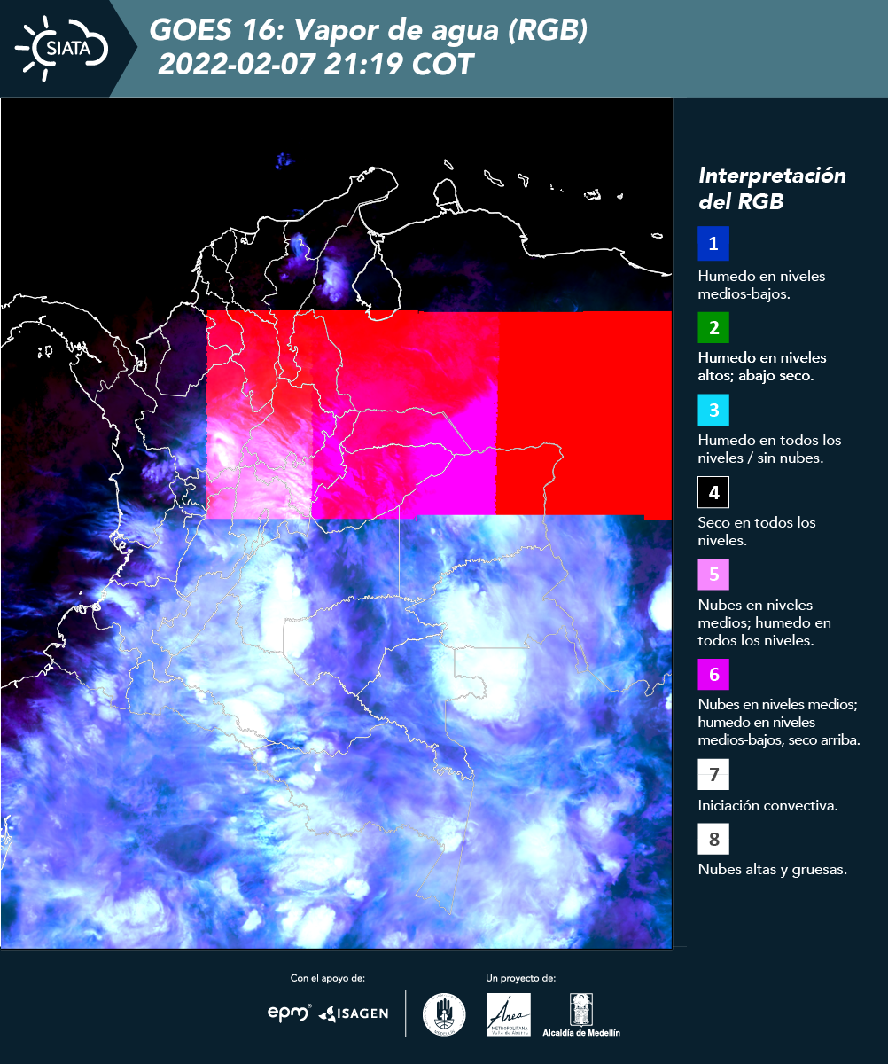888x1064 pixels.
Task: Click the "Un proyecto de:" label
Action: pyautogui.click(x=521, y=978)
